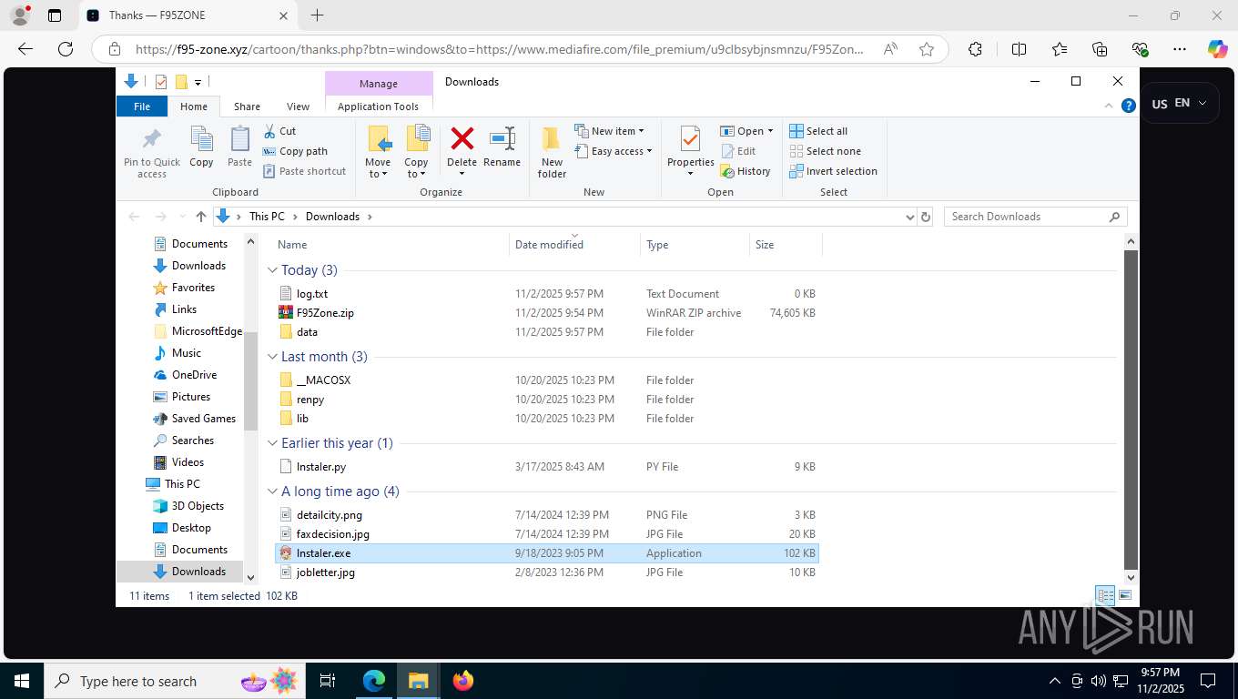This screenshot has width=1238, height=699.
Task: Click the Pin to Quick access icon
Action: coord(152,139)
